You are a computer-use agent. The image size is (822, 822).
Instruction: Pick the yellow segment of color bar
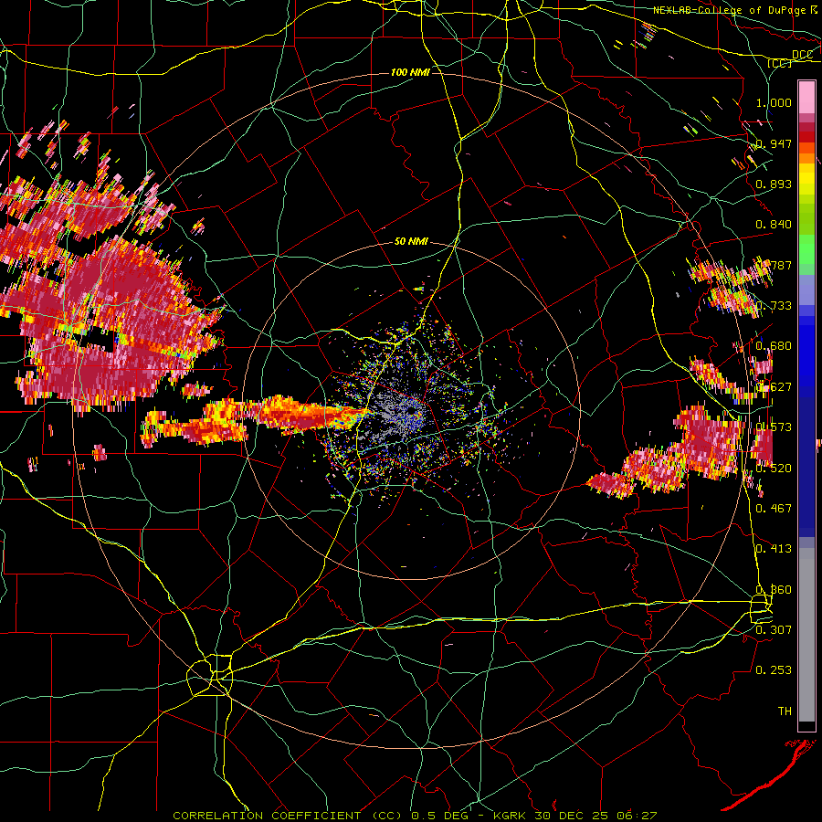click(806, 180)
